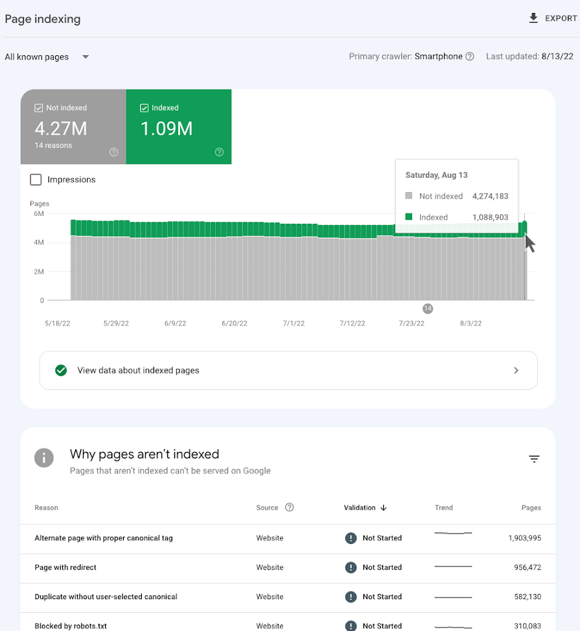Select the Indexed 1.09M card
Screen dimensions: 580x631
(179, 126)
